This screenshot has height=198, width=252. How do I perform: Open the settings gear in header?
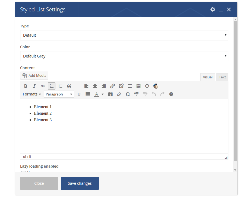pos(213,9)
